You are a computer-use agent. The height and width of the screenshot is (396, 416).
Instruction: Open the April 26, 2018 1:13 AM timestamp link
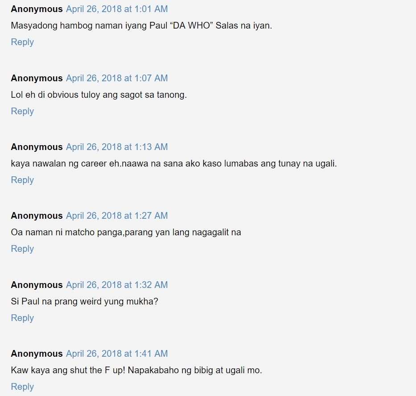click(x=117, y=147)
